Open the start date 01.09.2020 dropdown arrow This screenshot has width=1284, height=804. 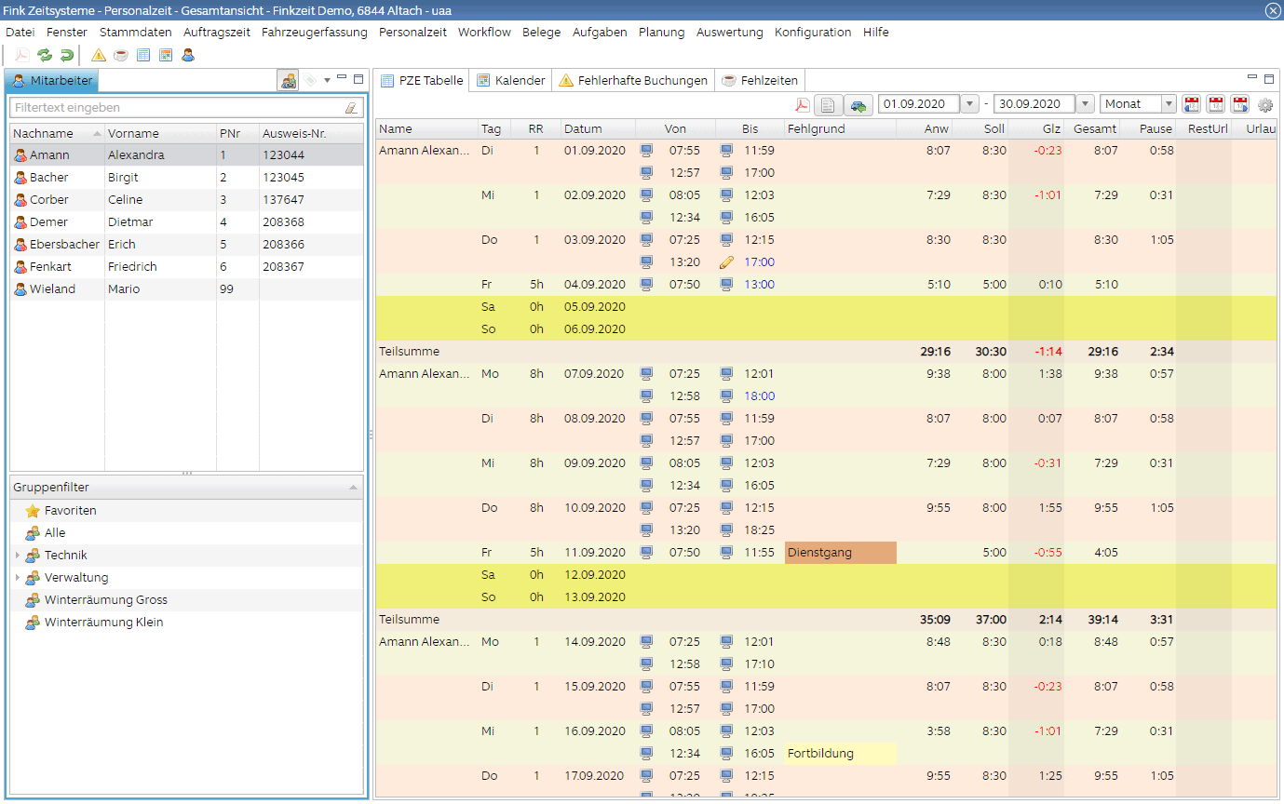coord(970,104)
